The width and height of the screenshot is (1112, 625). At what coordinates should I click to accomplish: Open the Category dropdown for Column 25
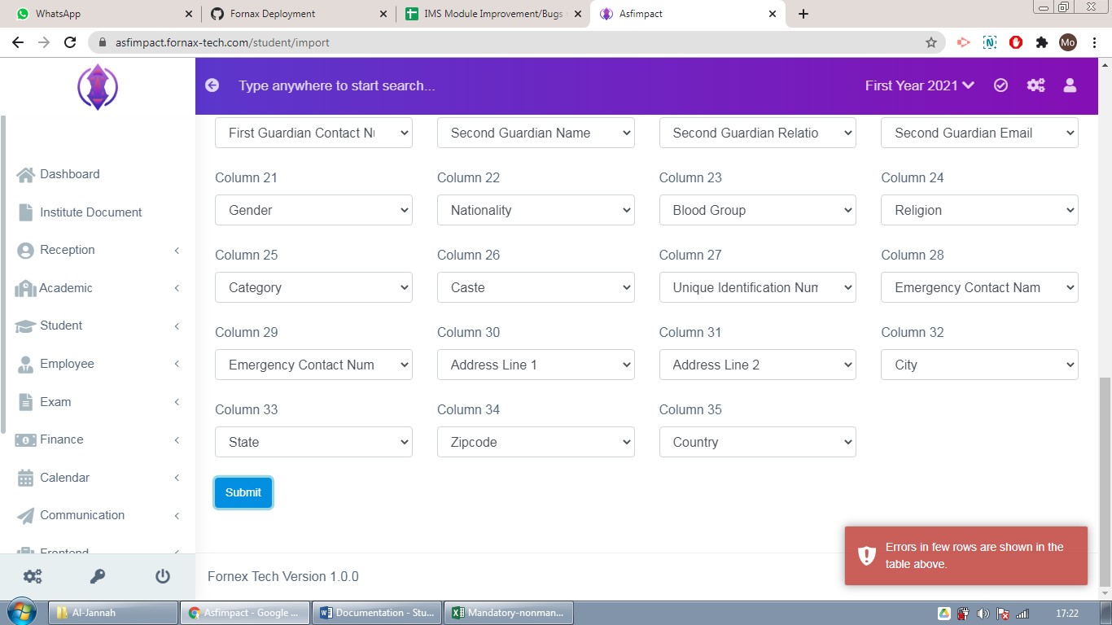pos(313,287)
